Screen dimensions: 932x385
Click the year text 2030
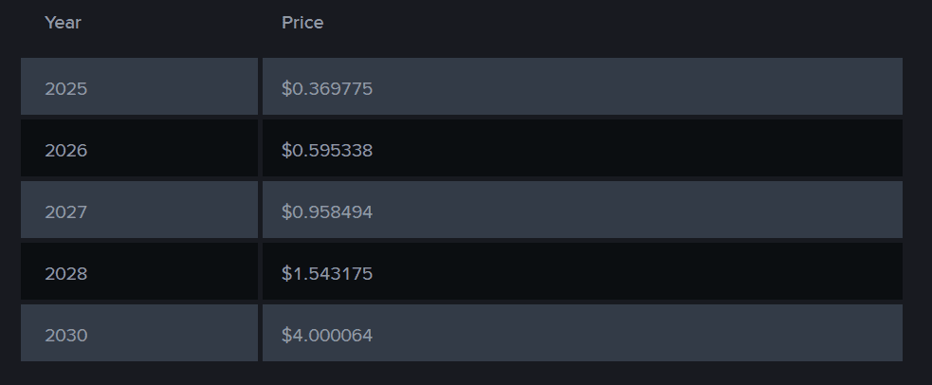(x=66, y=335)
